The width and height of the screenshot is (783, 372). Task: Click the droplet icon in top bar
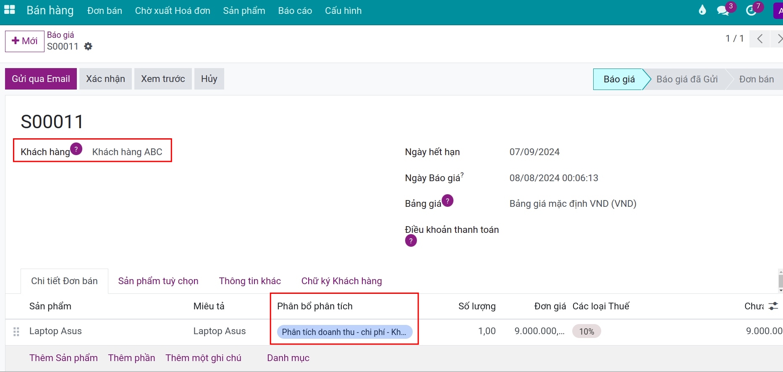[702, 10]
